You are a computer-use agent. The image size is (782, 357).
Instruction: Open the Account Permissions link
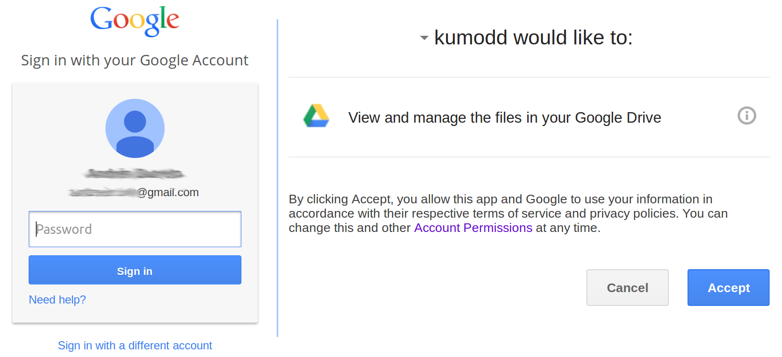click(x=473, y=228)
